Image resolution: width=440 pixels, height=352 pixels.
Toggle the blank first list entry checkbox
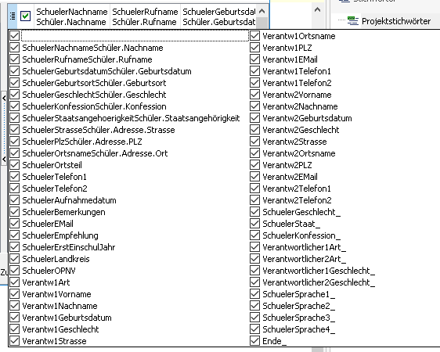point(14,36)
